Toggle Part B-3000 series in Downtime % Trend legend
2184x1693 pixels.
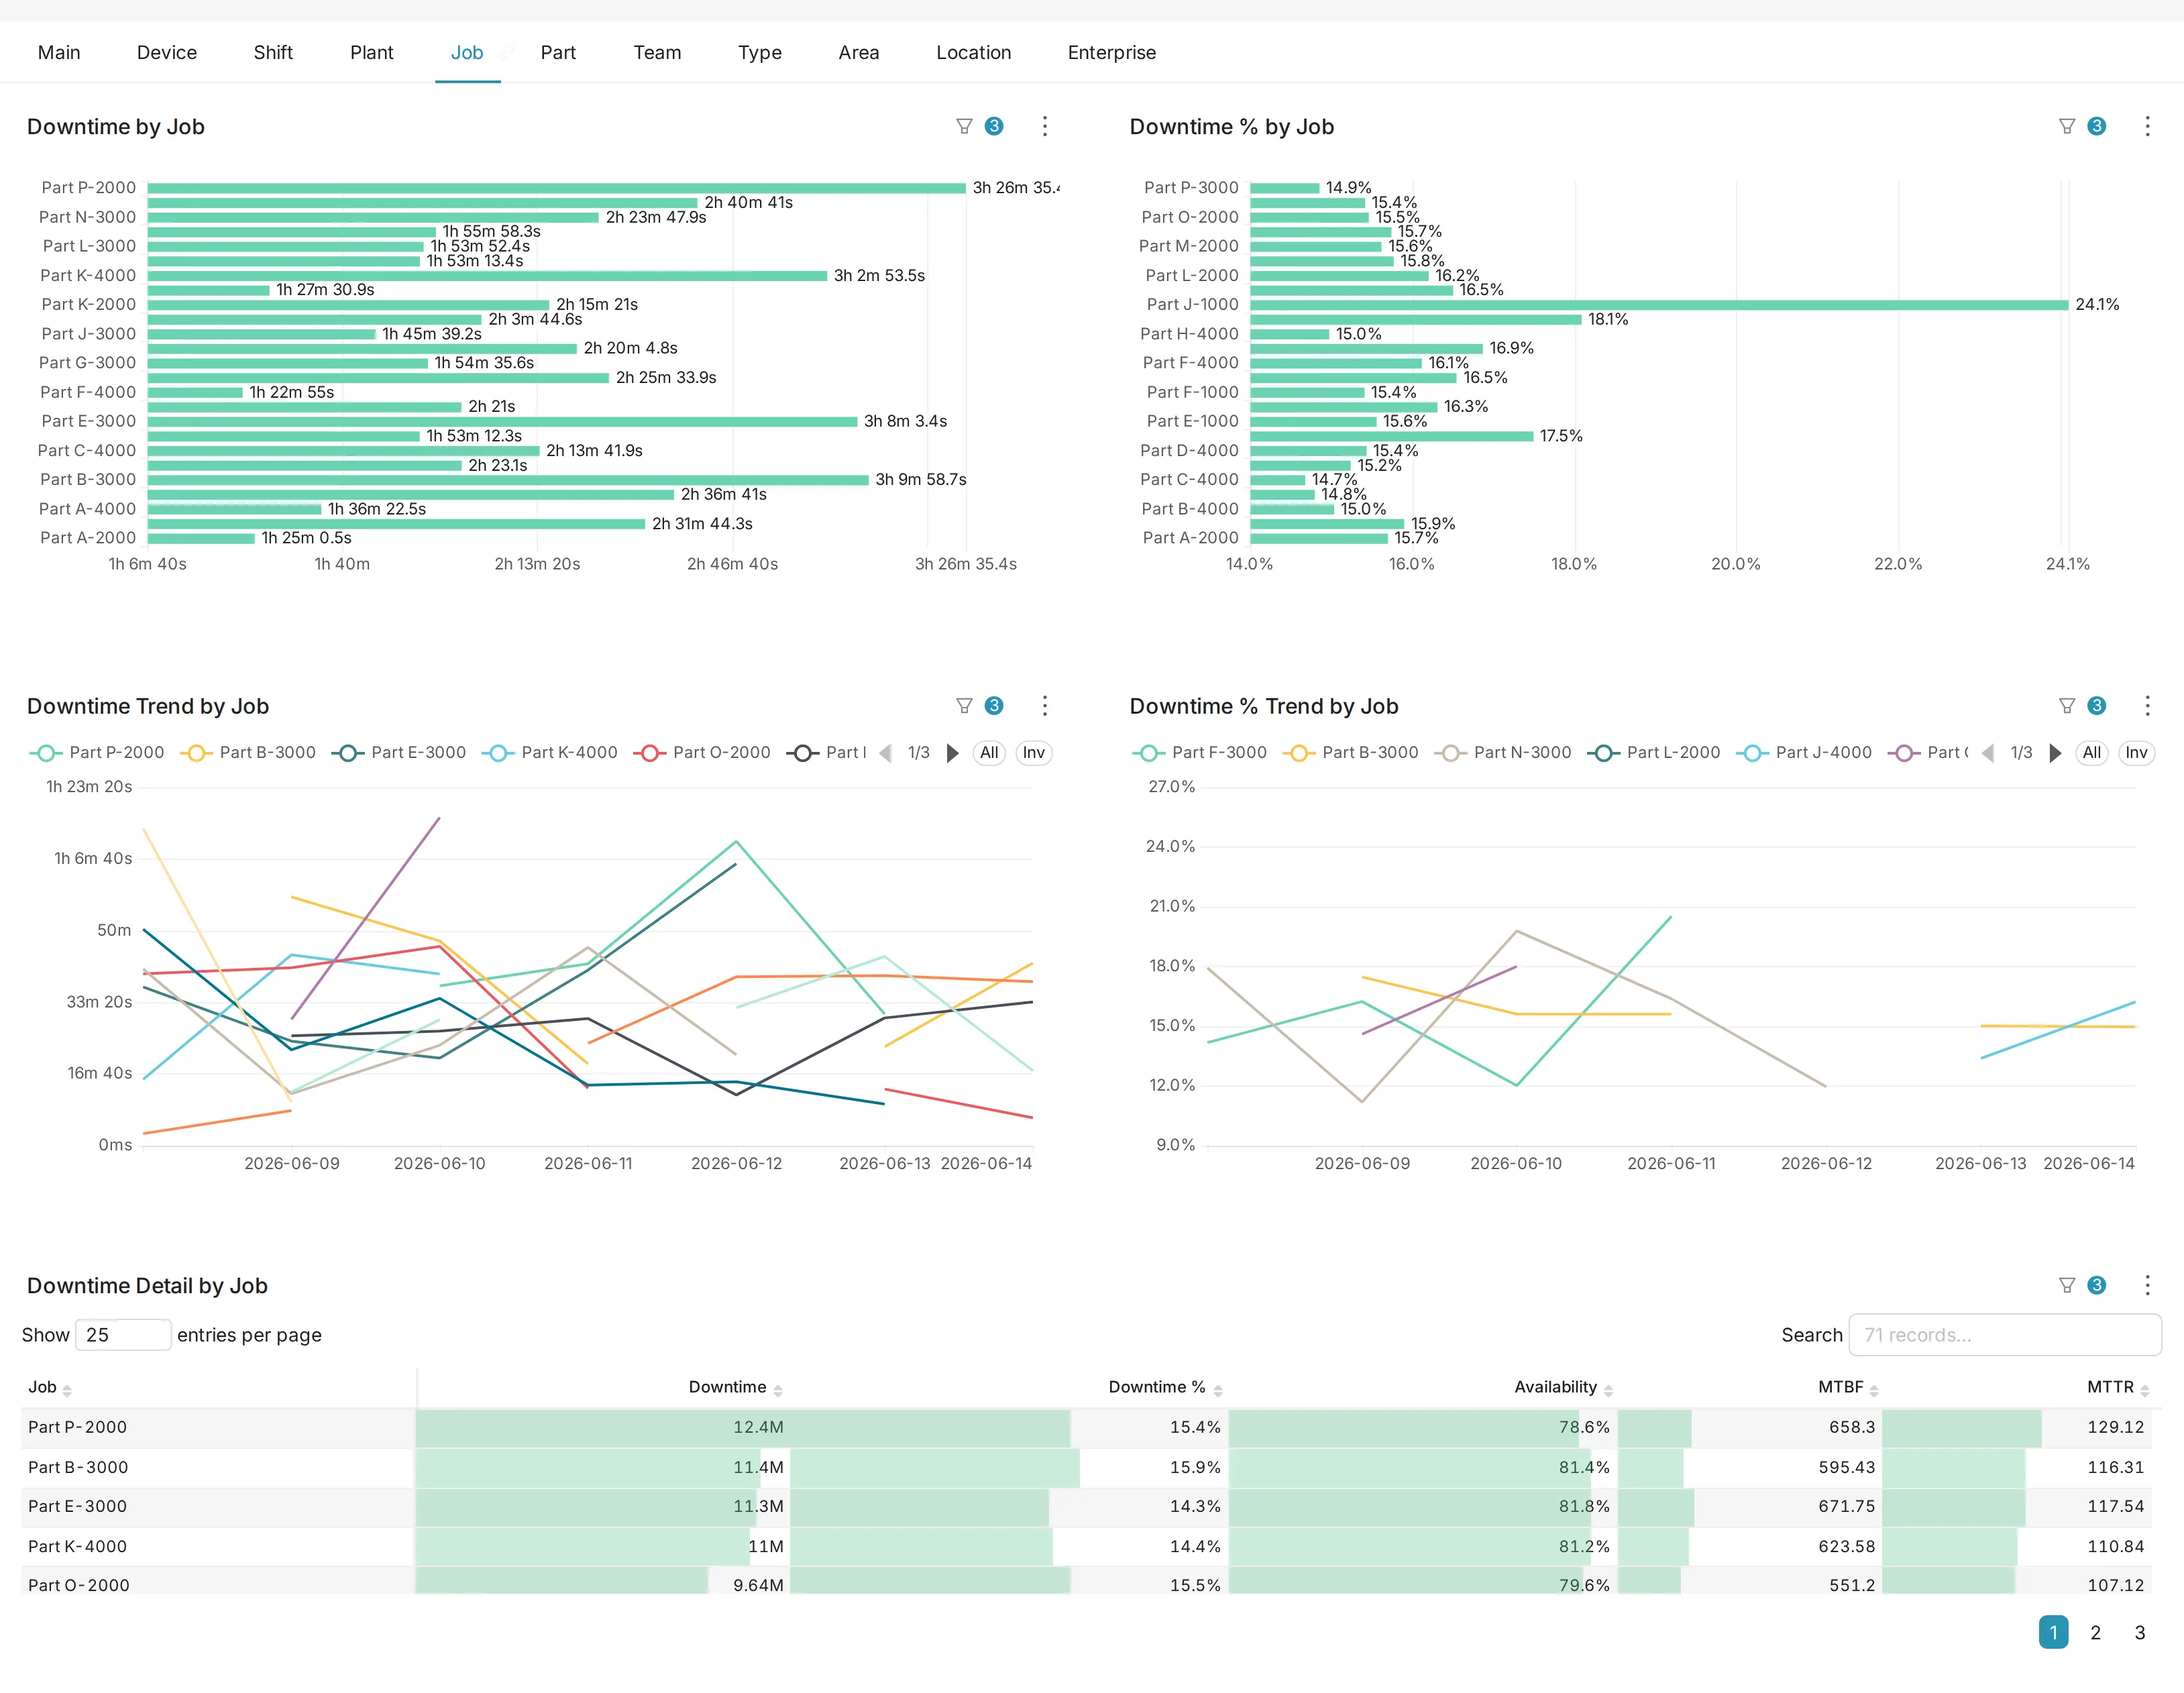1351,753
